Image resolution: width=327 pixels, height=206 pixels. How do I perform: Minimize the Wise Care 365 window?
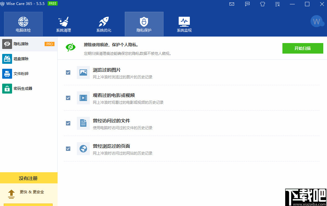(292, 4)
